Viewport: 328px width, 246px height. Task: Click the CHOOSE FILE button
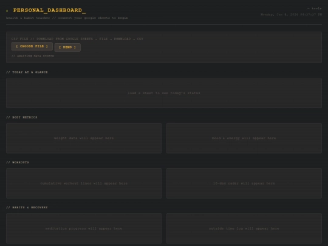coord(32,46)
